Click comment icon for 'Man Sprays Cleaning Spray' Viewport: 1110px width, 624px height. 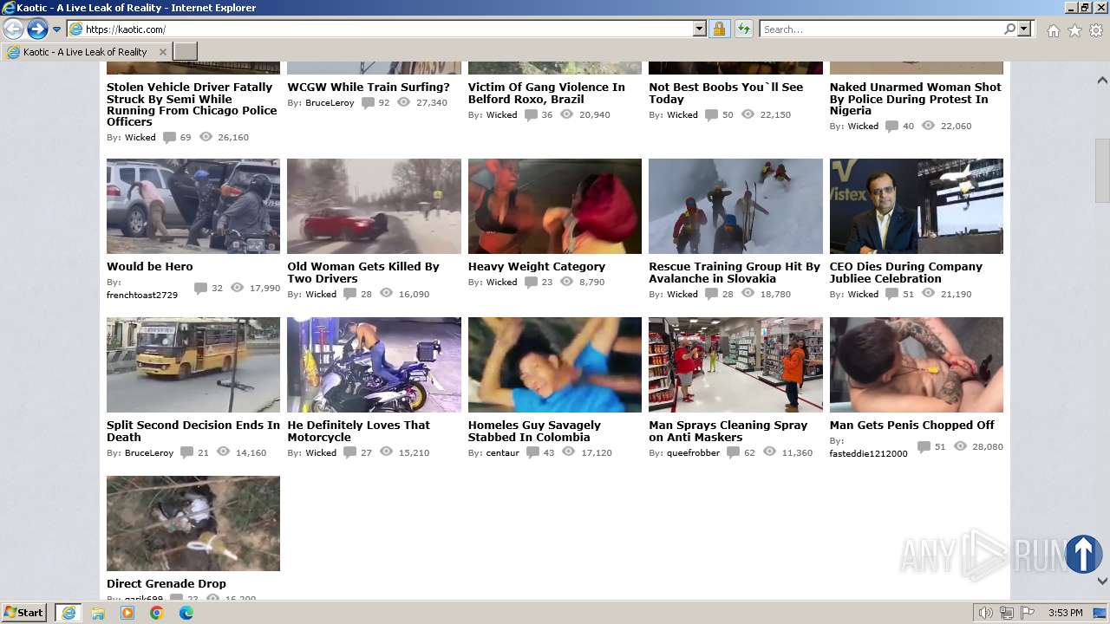[733, 453]
